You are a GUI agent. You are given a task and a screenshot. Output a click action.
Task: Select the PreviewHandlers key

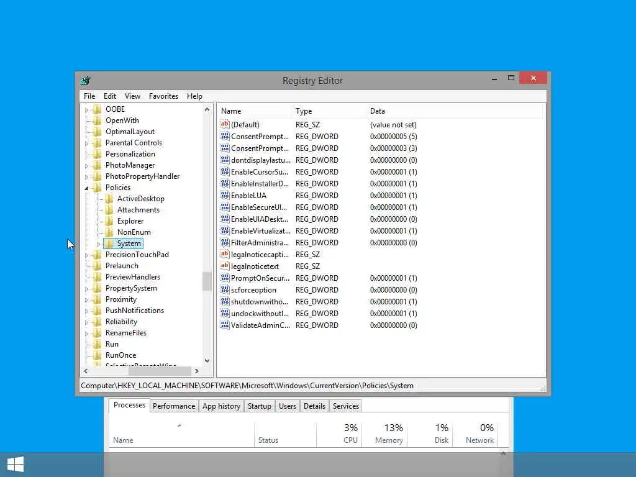click(x=133, y=276)
